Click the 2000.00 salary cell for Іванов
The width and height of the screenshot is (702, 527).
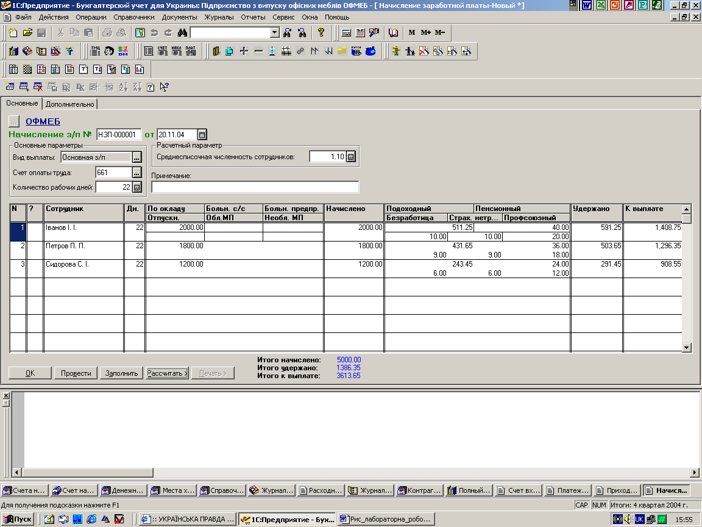pos(175,228)
